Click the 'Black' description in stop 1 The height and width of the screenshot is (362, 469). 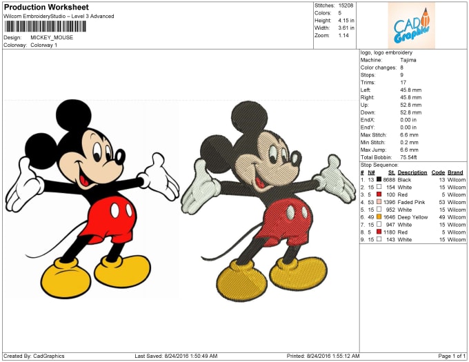click(404, 180)
